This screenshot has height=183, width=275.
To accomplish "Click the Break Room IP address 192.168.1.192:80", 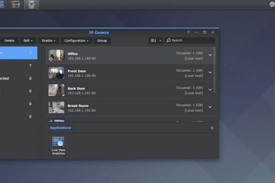I will click(x=82, y=110).
